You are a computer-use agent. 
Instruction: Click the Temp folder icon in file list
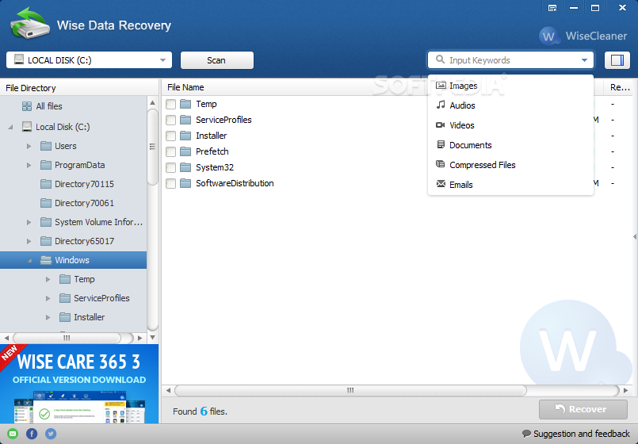185,104
